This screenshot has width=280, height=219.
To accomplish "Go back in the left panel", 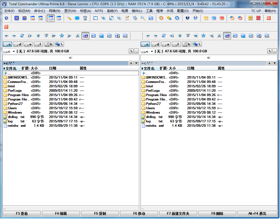I will coord(6,36).
